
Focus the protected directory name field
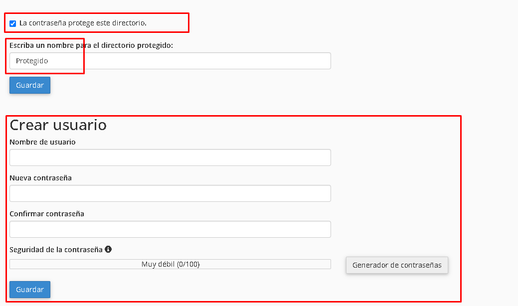[170, 61]
